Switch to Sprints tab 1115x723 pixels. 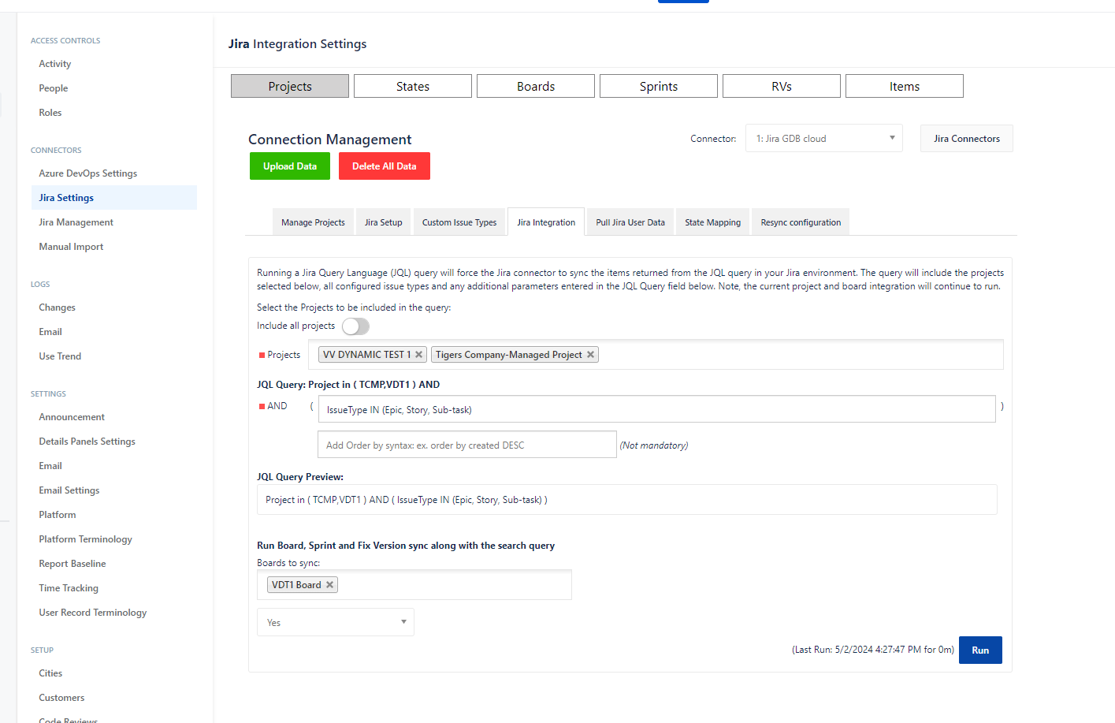coord(659,86)
